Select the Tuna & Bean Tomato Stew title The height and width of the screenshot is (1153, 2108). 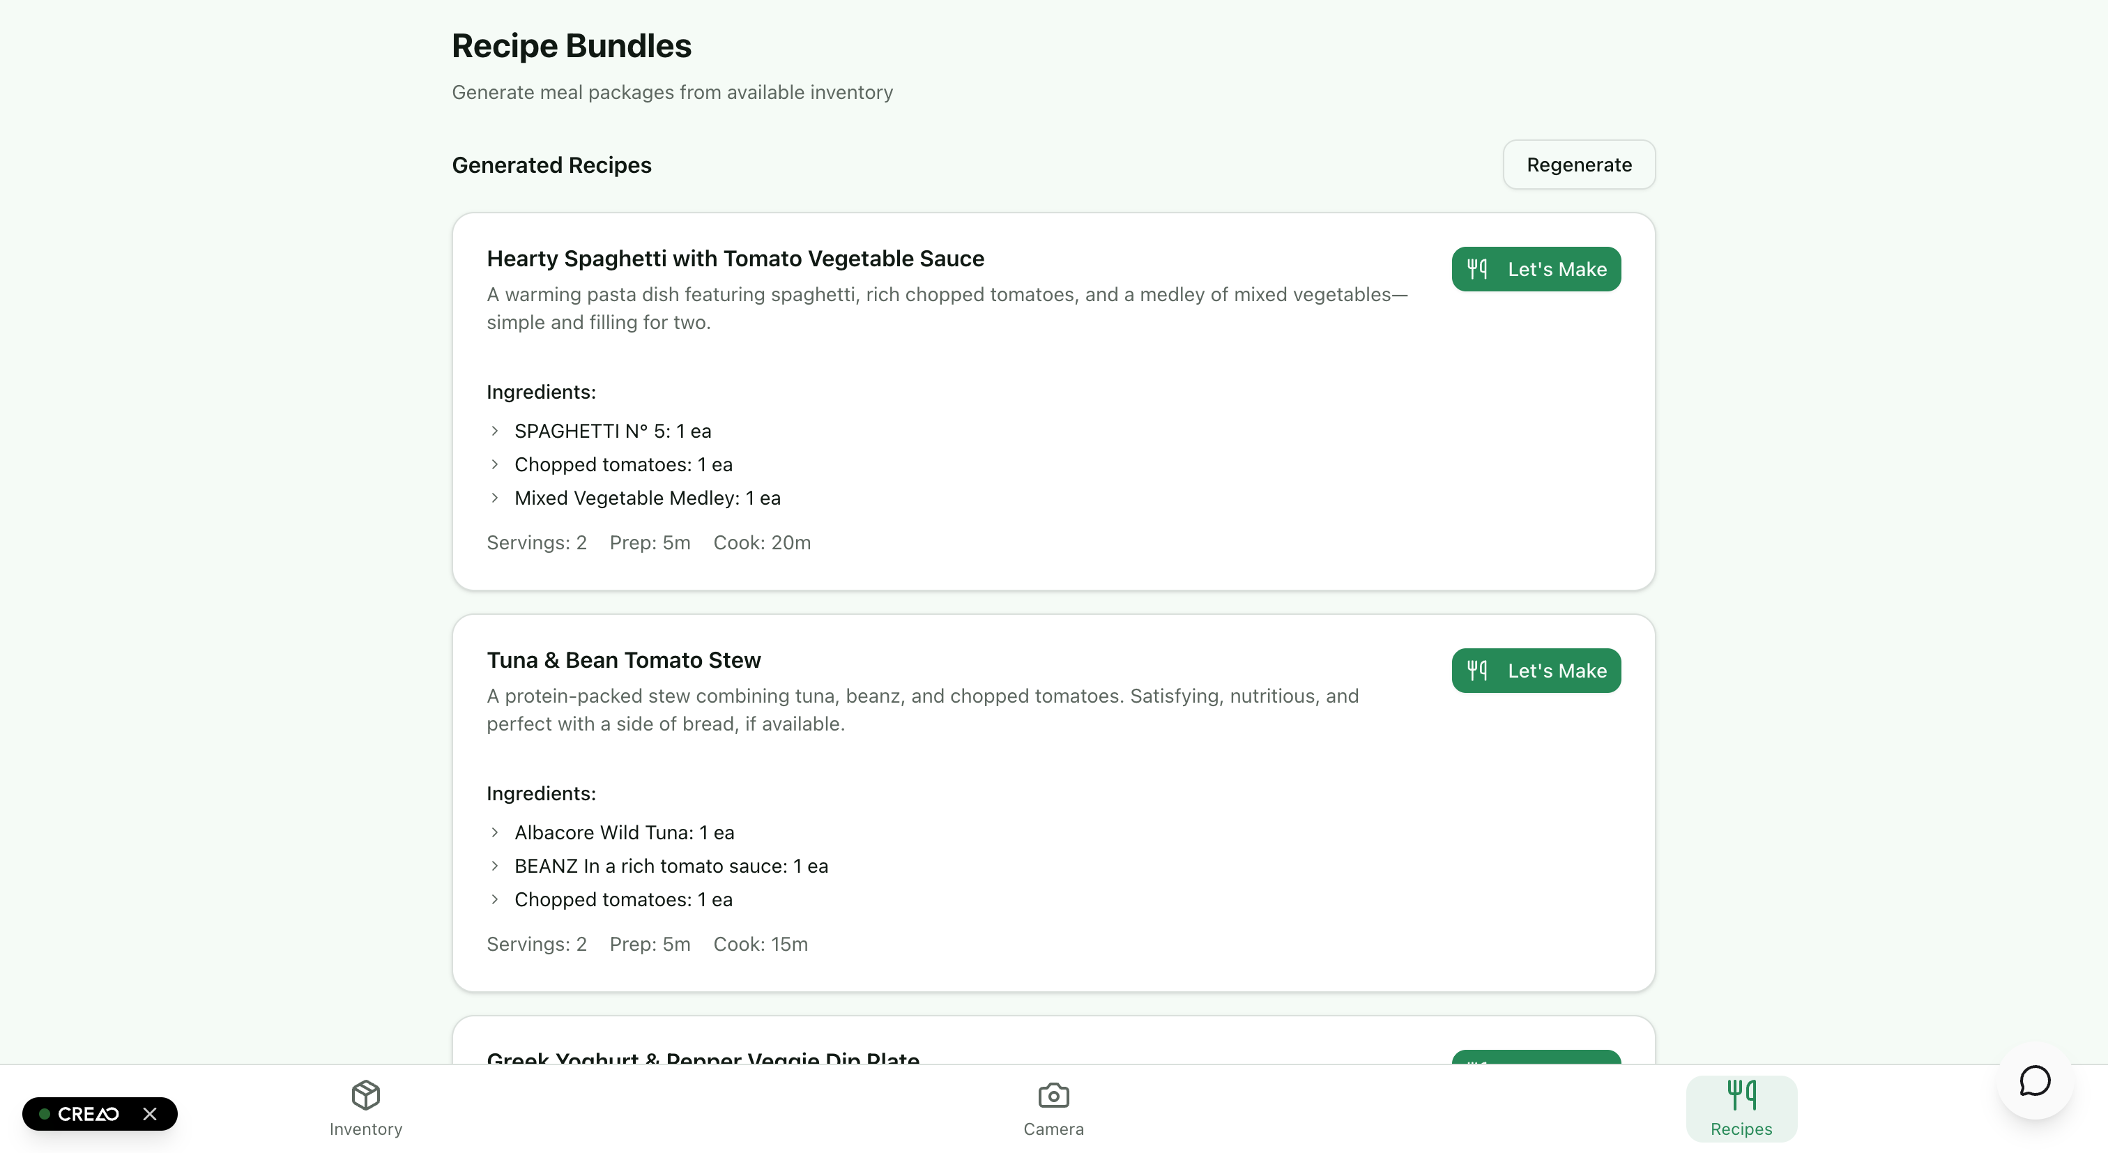[x=624, y=660]
